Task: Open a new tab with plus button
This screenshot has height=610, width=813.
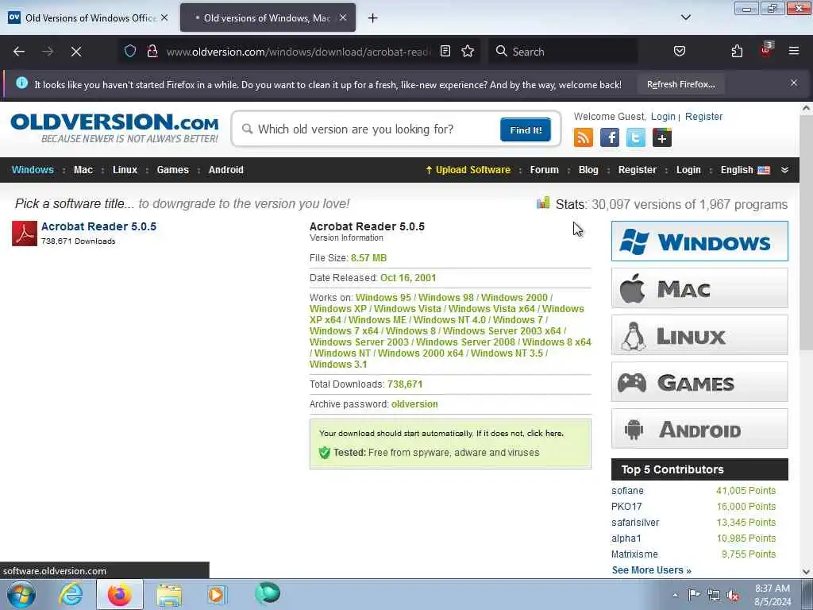Action: (372, 18)
